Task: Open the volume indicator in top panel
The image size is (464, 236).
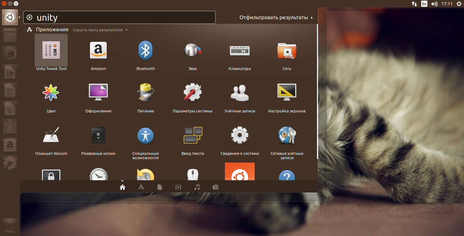Action: pyautogui.click(x=434, y=4)
